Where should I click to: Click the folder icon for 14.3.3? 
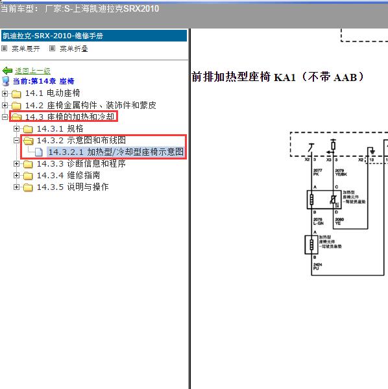[x=28, y=164]
